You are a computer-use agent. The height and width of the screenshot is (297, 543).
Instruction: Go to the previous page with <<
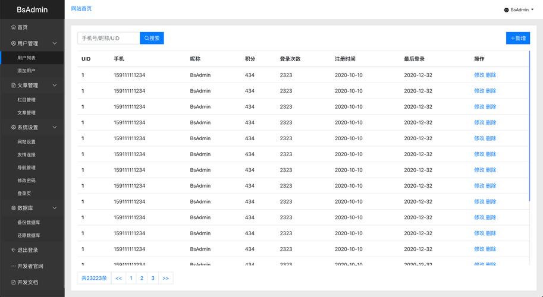pos(118,278)
